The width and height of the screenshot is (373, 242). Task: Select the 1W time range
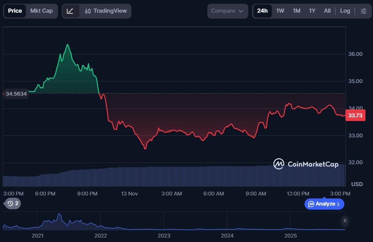coord(280,11)
